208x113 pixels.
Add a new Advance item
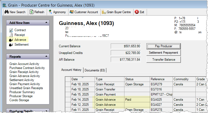20,40
